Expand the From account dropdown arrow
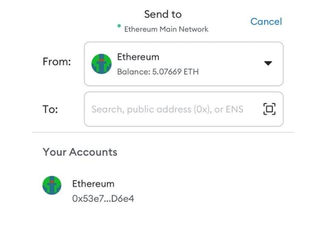 (268, 63)
